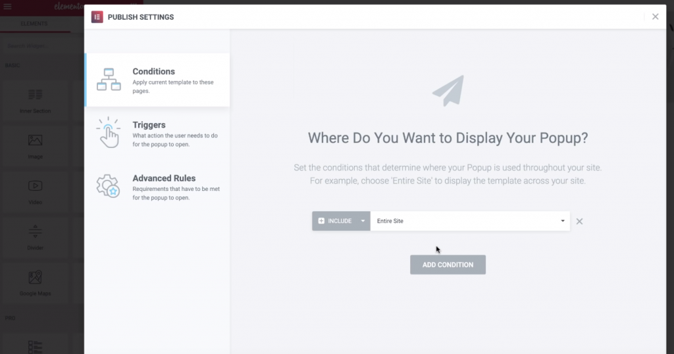Expand the INCLUDE dropdown arrow
The image size is (674, 354).
point(363,221)
